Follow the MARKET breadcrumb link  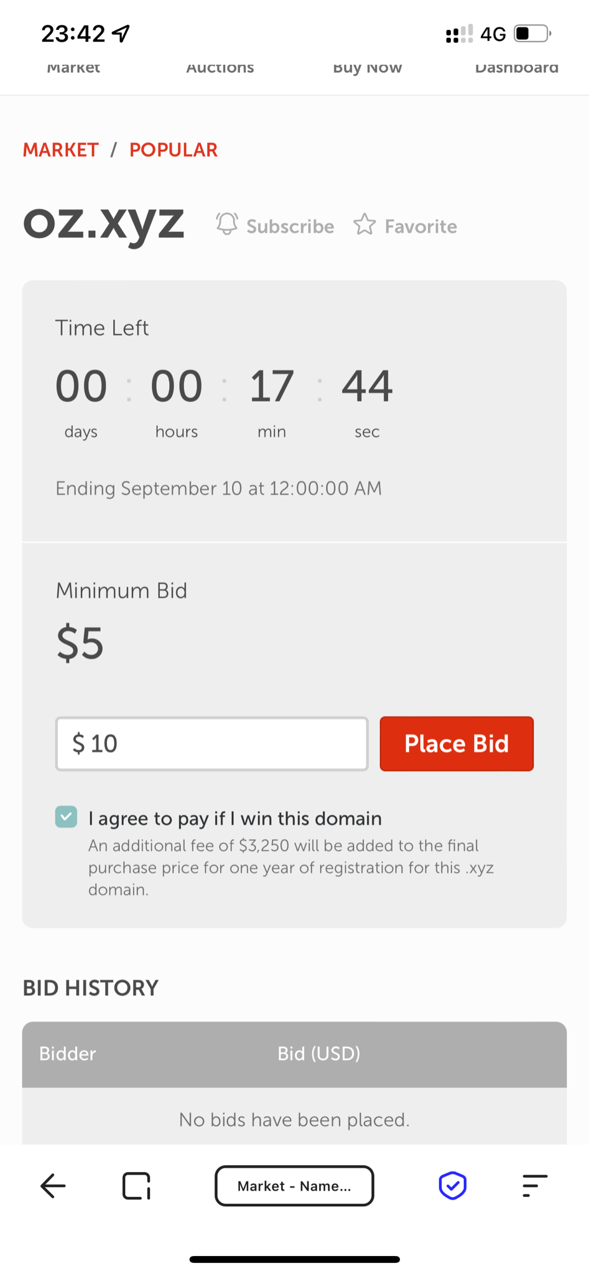[61, 150]
